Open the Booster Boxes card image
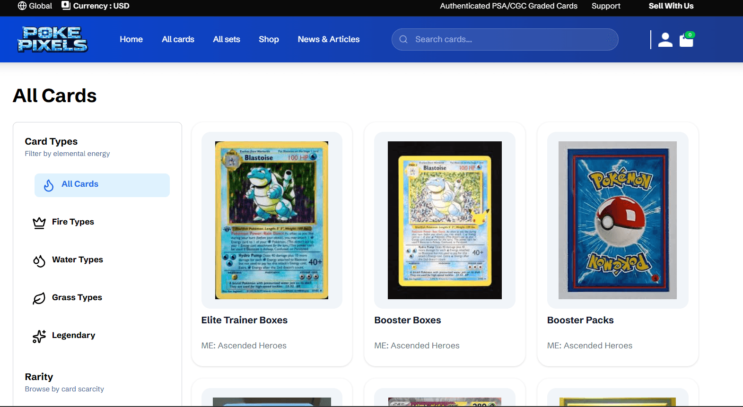Image resolution: width=743 pixels, height=407 pixels. click(x=445, y=220)
